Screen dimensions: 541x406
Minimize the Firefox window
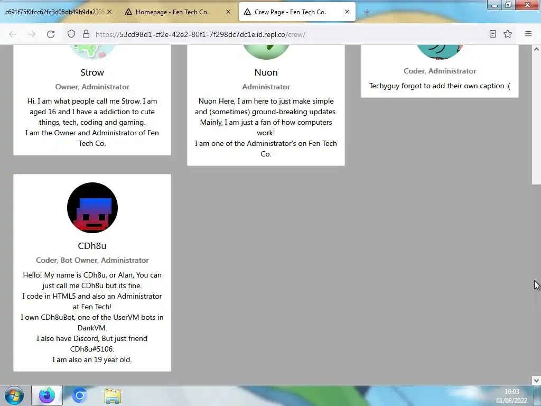[x=495, y=5]
